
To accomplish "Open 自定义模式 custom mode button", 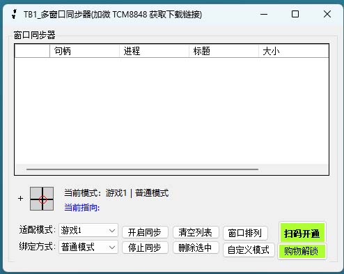I will 249,250.
